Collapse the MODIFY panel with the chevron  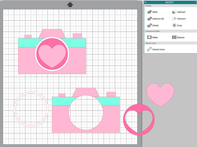(145, 2)
